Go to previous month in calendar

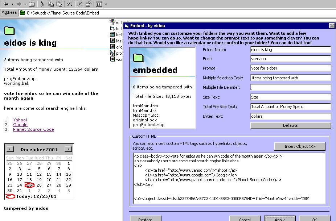point(10,149)
